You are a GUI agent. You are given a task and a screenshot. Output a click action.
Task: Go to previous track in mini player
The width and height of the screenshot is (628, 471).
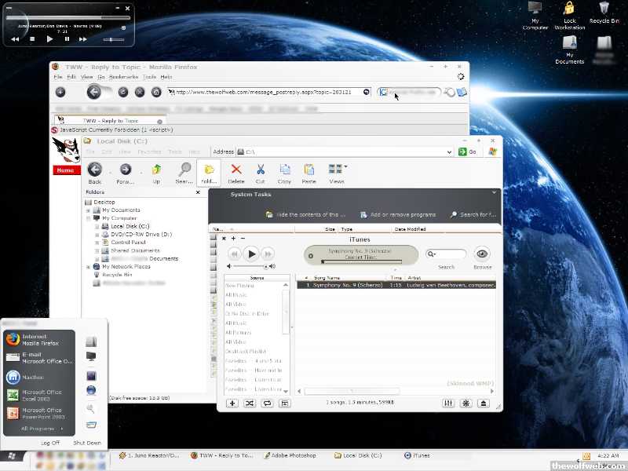[15, 38]
